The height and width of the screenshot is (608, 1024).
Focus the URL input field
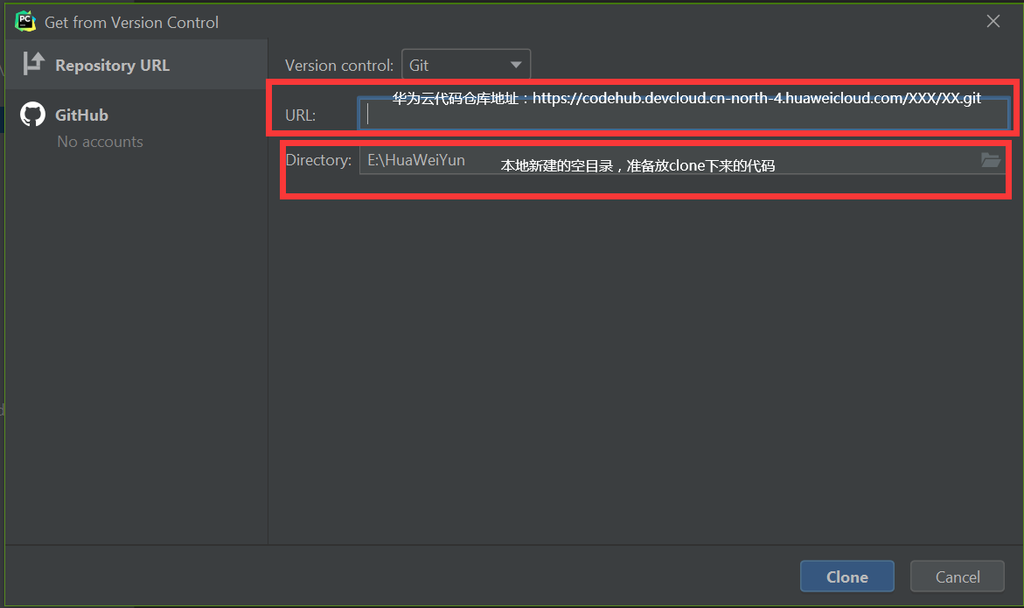[684, 115]
